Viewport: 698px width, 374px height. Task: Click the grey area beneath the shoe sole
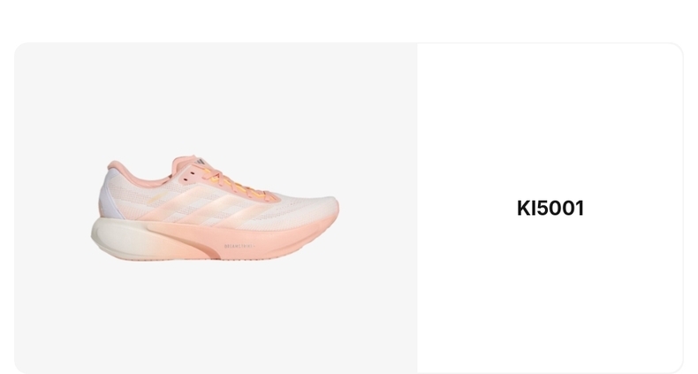coord(215,317)
